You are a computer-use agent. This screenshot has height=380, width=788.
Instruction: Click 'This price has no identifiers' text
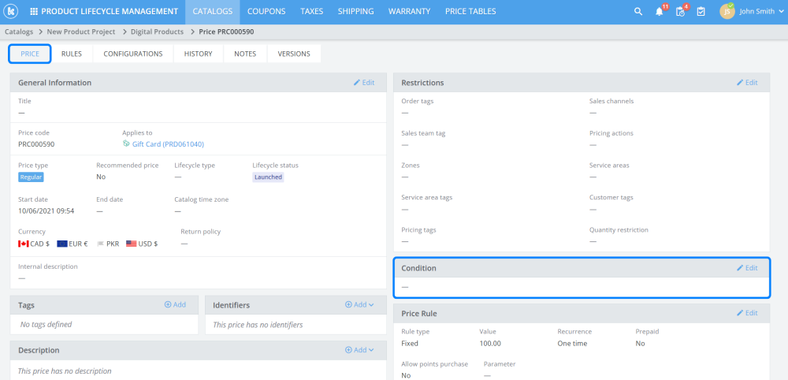click(258, 325)
